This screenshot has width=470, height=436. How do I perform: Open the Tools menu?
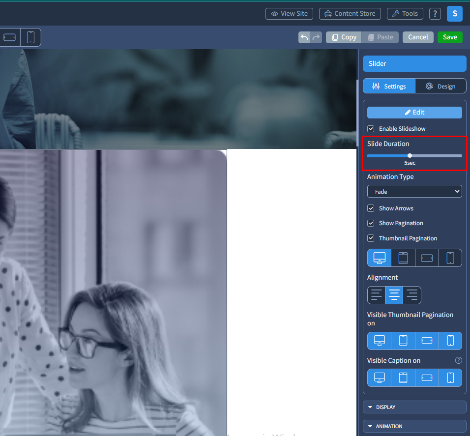tap(405, 13)
